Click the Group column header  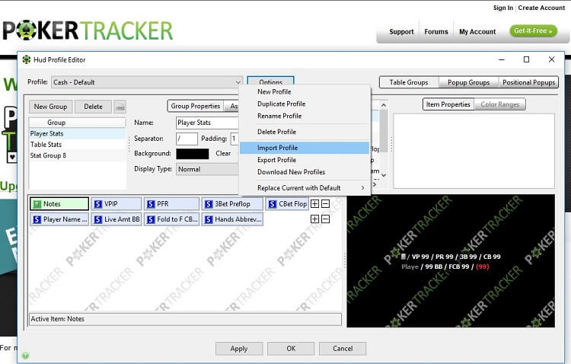tap(77, 123)
